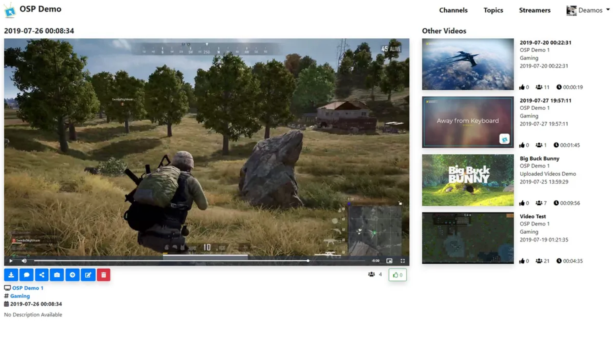Go to the Topics page

pos(493,10)
